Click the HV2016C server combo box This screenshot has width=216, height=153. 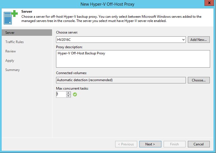(118, 40)
